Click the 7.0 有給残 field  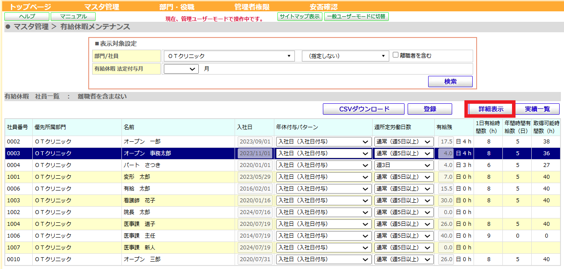coord(446,177)
